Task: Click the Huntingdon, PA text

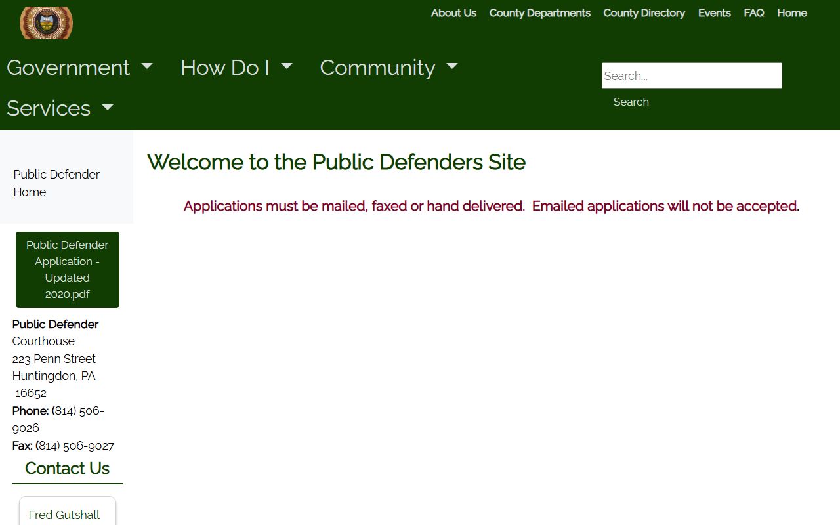Action: click(54, 376)
